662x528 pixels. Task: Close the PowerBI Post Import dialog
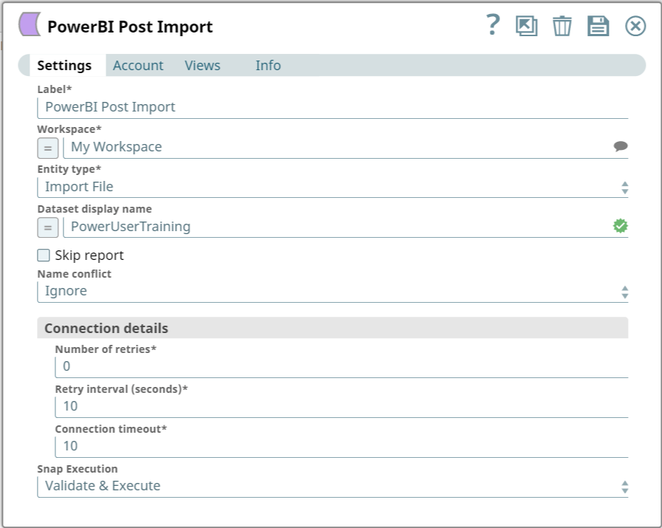(x=635, y=26)
